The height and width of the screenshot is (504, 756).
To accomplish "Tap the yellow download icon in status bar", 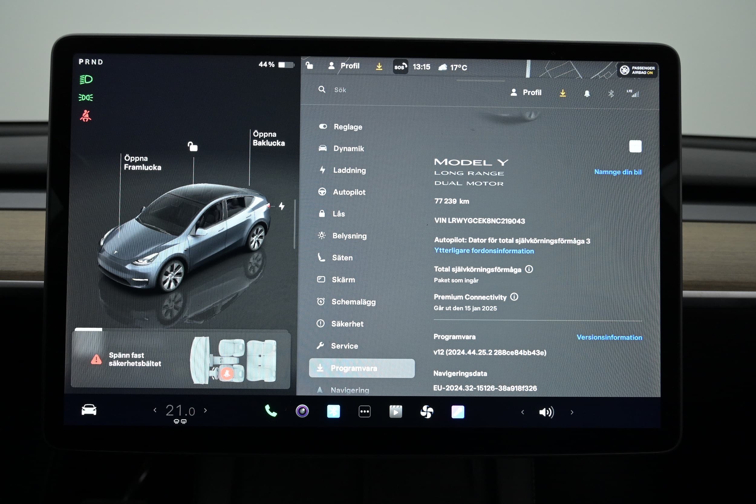I will (x=379, y=67).
